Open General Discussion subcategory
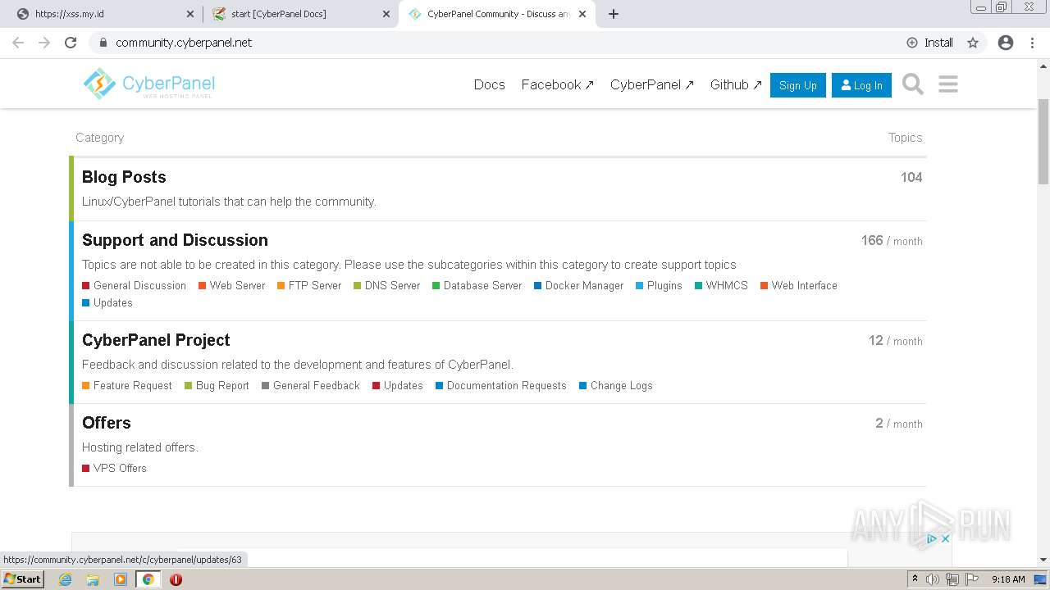Image resolution: width=1050 pixels, height=590 pixels. (x=134, y=285)
